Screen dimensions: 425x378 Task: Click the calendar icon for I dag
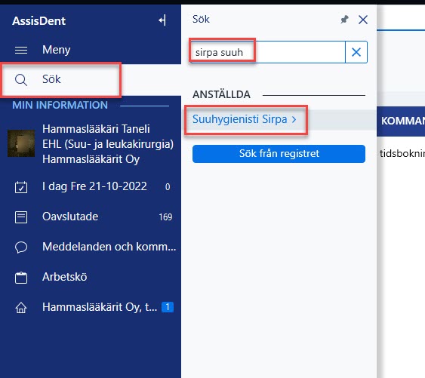click(21, 187)
